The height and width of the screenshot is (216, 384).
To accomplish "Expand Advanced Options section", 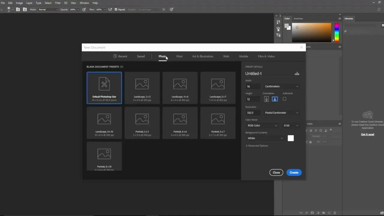I will (x=257, y=146).
